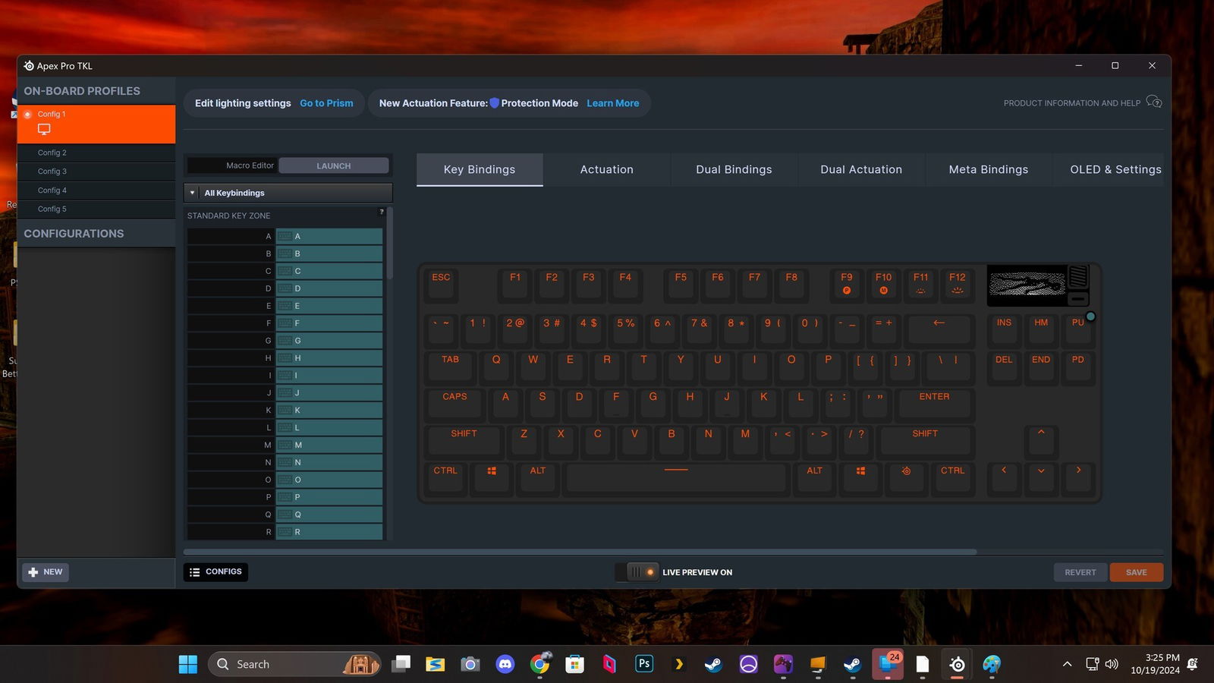
Task: Click the OLED display thumbnail on keyboard
Action: click(x=1027, y=284)
